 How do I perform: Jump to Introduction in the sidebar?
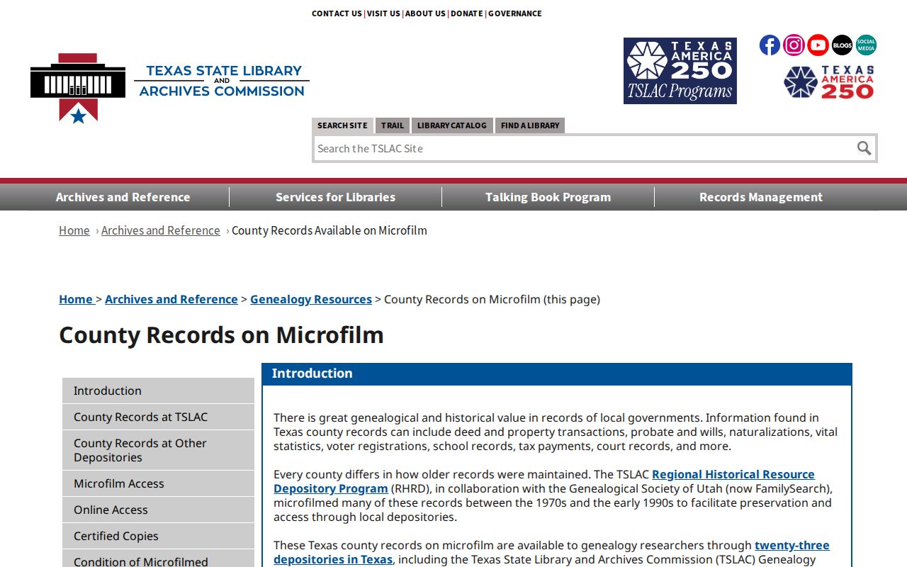click(x=158, y=391)
